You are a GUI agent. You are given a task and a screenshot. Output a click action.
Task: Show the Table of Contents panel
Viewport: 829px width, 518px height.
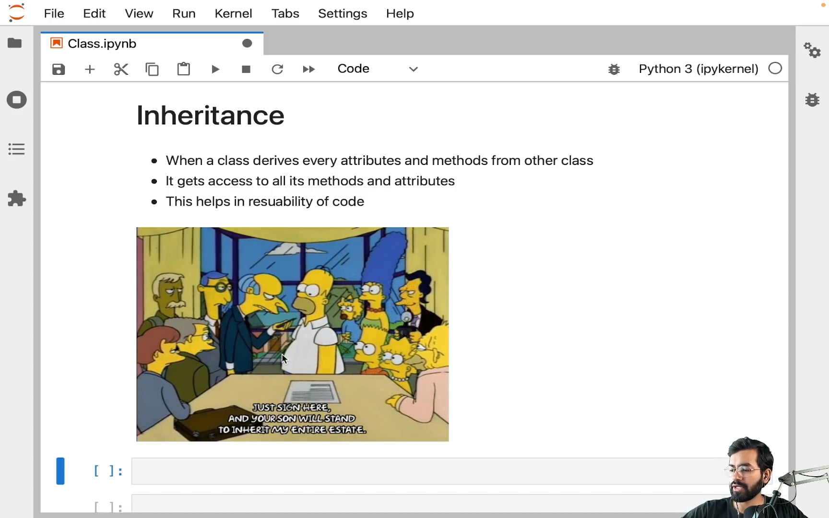pyautogui.click(x=16, y=149)
